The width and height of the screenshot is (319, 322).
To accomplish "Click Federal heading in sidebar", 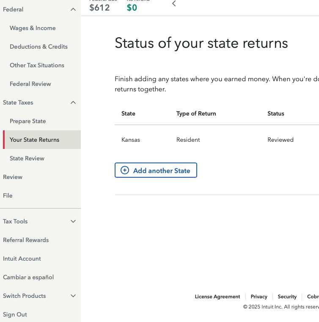I will [x=13, y=9].
